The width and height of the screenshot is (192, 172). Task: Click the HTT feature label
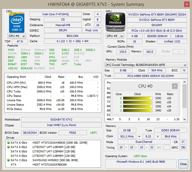[x=64, y=64]
